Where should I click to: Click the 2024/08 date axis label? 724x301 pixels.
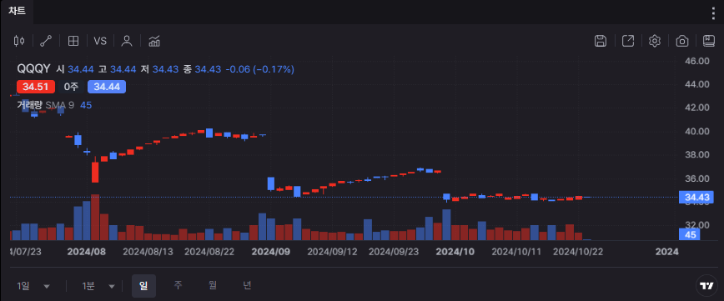(87, 252)
